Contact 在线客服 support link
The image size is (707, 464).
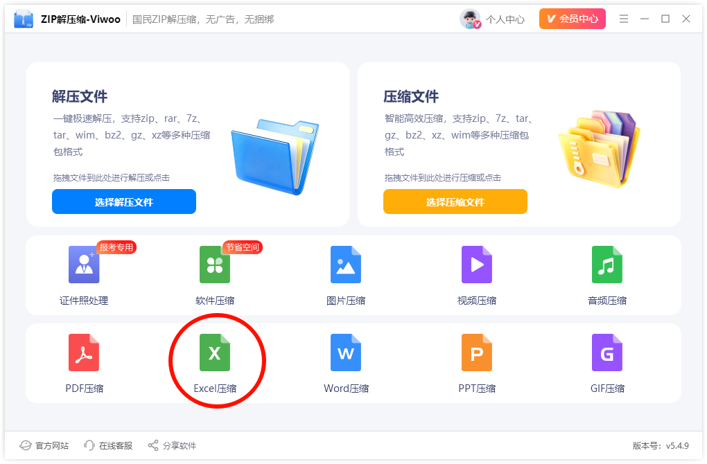click(x=116, y=445)
